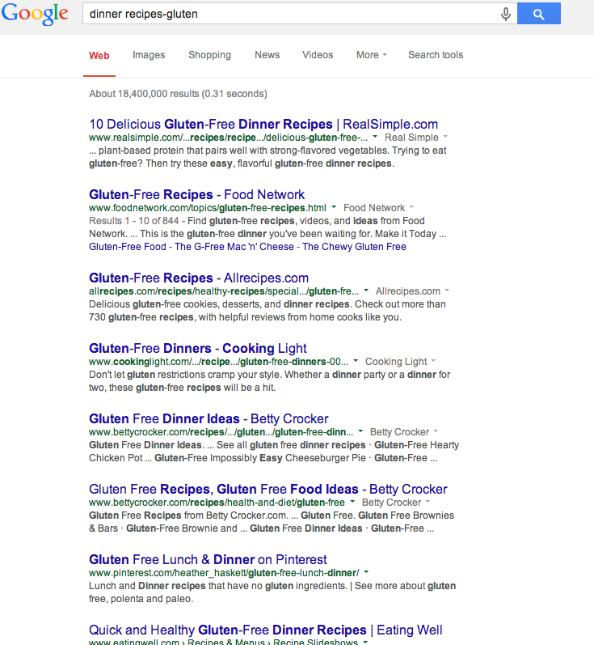Open Gluten Free Lunch & Dinner Pinterest result
This screenshot has width=594, height=645.
coord(208,559)
